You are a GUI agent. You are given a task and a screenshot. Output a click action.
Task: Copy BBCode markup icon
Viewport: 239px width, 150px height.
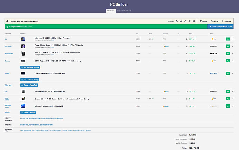pyautogui.click(x=194, y=21)
